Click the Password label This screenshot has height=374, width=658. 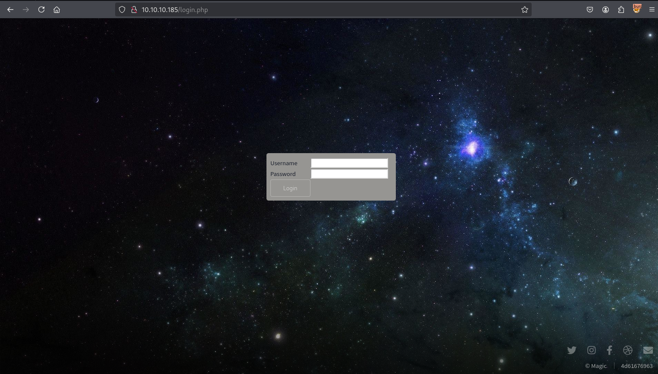pyautogui.click(x=283, y=174)
